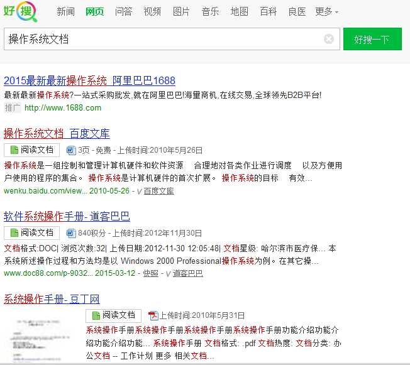Viewport: 410px width, 365px height.
Task: Click 阅读文档 button under 豆丁网 result
Action: coord(113,315)
